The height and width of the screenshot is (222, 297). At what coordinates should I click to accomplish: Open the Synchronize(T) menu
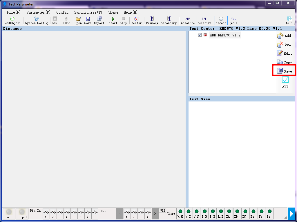[88, 12]
